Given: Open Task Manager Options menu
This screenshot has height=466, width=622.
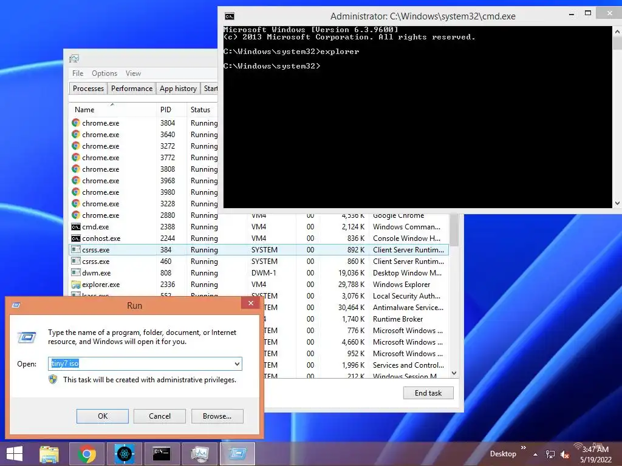Looking at the screenshot, I should (104, 73).
